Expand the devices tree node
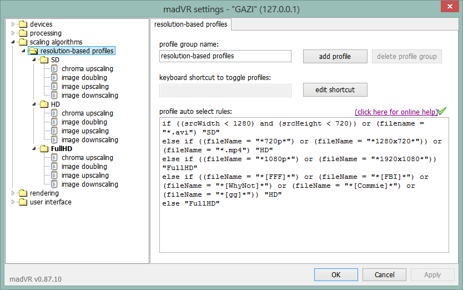Image resolution: width=463 pixels, height=290 pixels. click(x=13, y=24)
